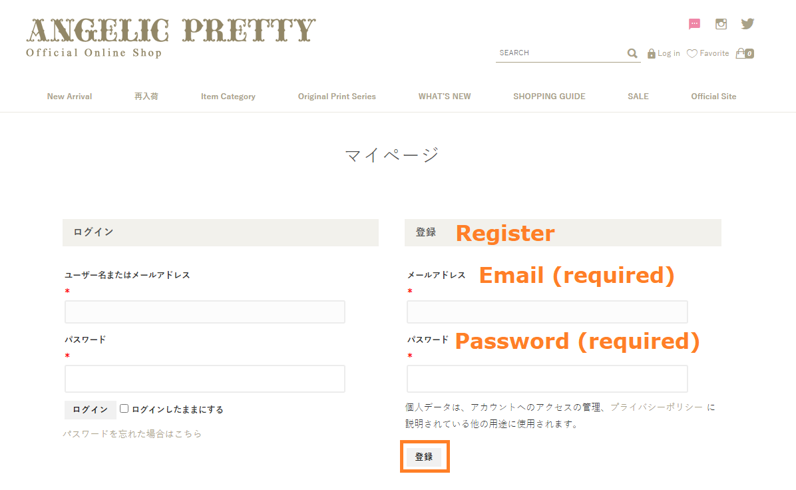796x490 pixels.
Task: Click the pink chat bubble icon
Action: 694,24
